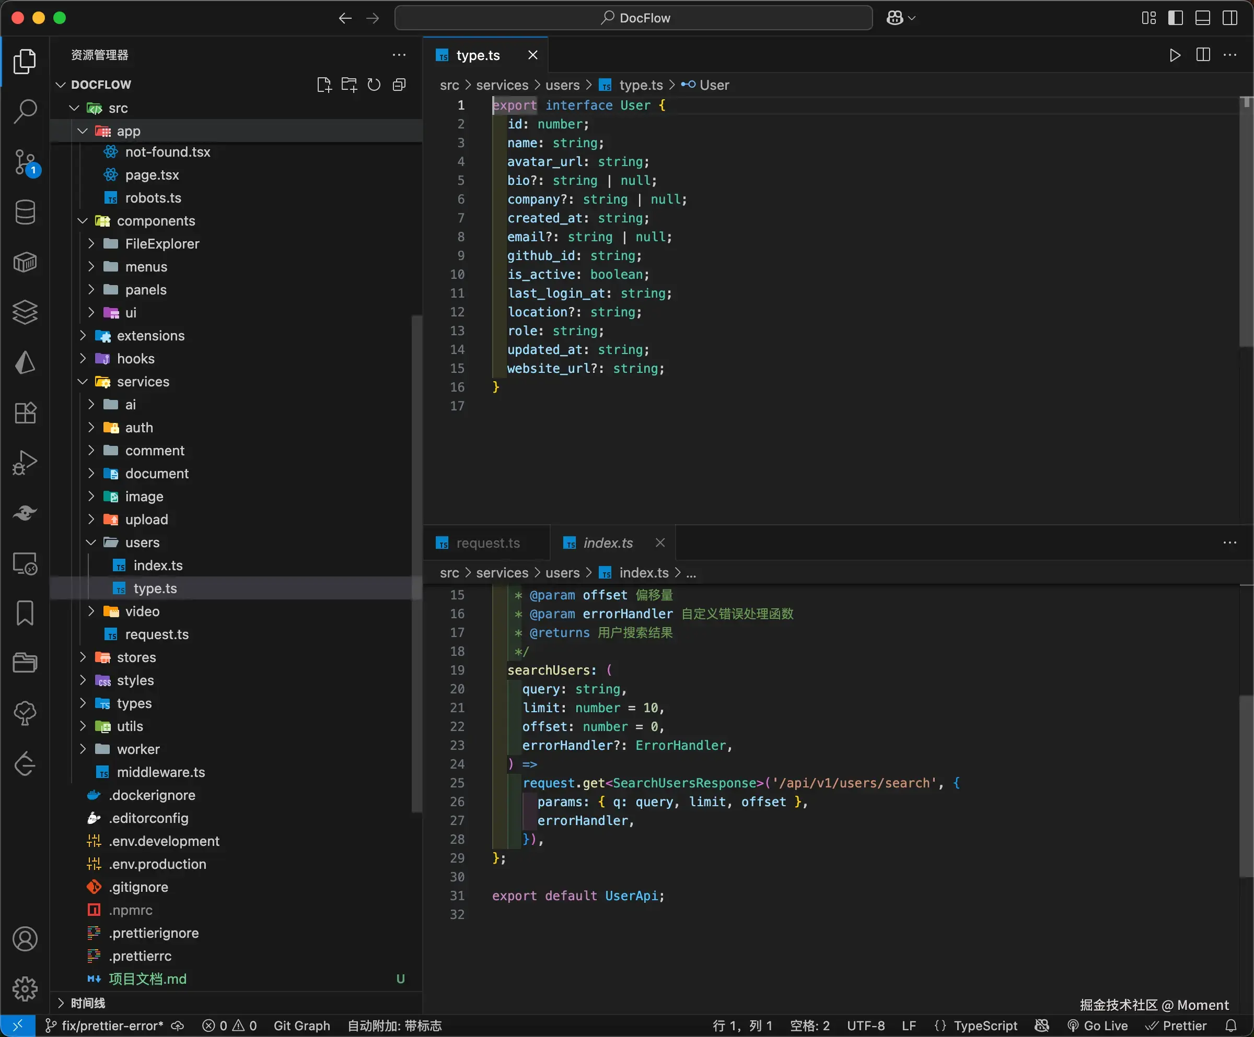Toggle the primary side bar layout

1175,18
